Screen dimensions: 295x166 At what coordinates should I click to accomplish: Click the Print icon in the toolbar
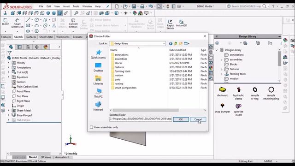pyautogui.click(x=142, y=6)
